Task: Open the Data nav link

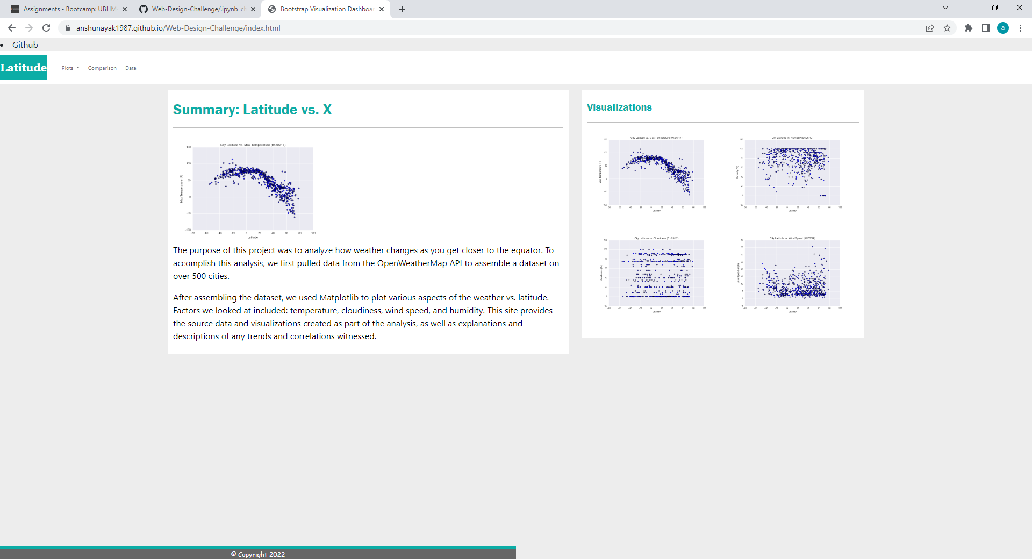Action: pyautogui.click(x=131, y=68)
